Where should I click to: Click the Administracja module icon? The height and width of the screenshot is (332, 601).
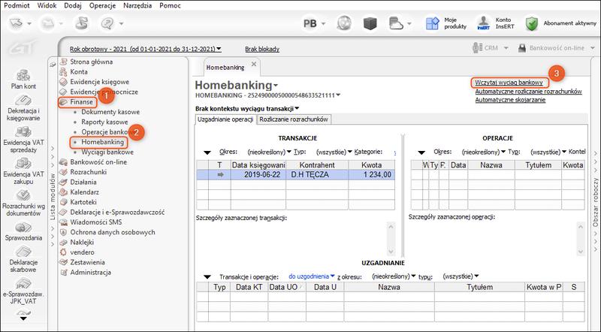point(63,273)
